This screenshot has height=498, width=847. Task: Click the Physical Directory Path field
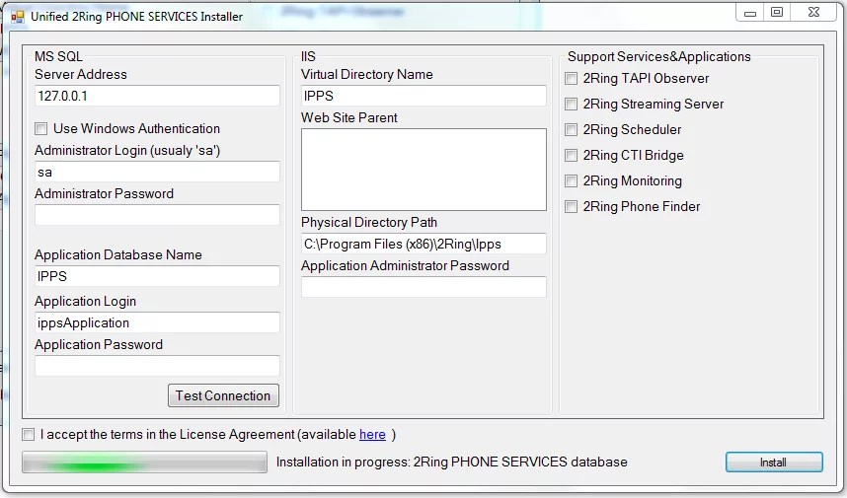coord(423,244)
